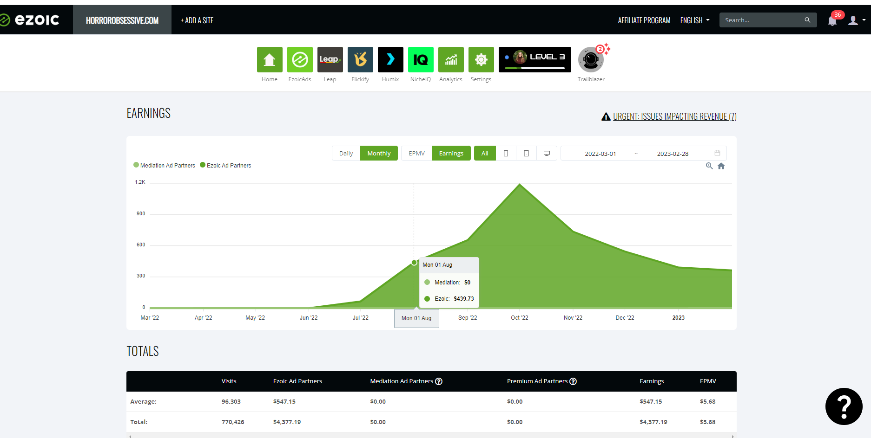The height and width of the screenshot is (438, 871).
Task: Click the Earnings column header
Action: (652, 381)
